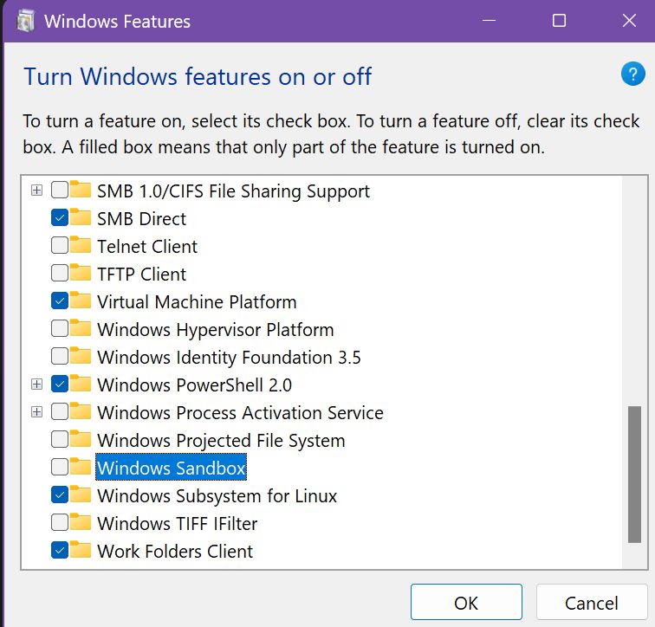Click the Cancel button

[x=592, y=602]
